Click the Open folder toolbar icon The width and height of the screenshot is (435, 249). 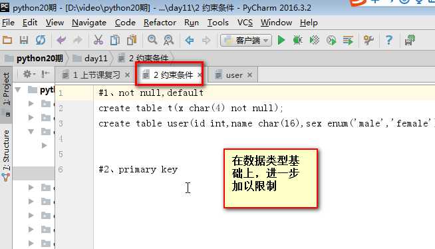click(x=7, y=41)
